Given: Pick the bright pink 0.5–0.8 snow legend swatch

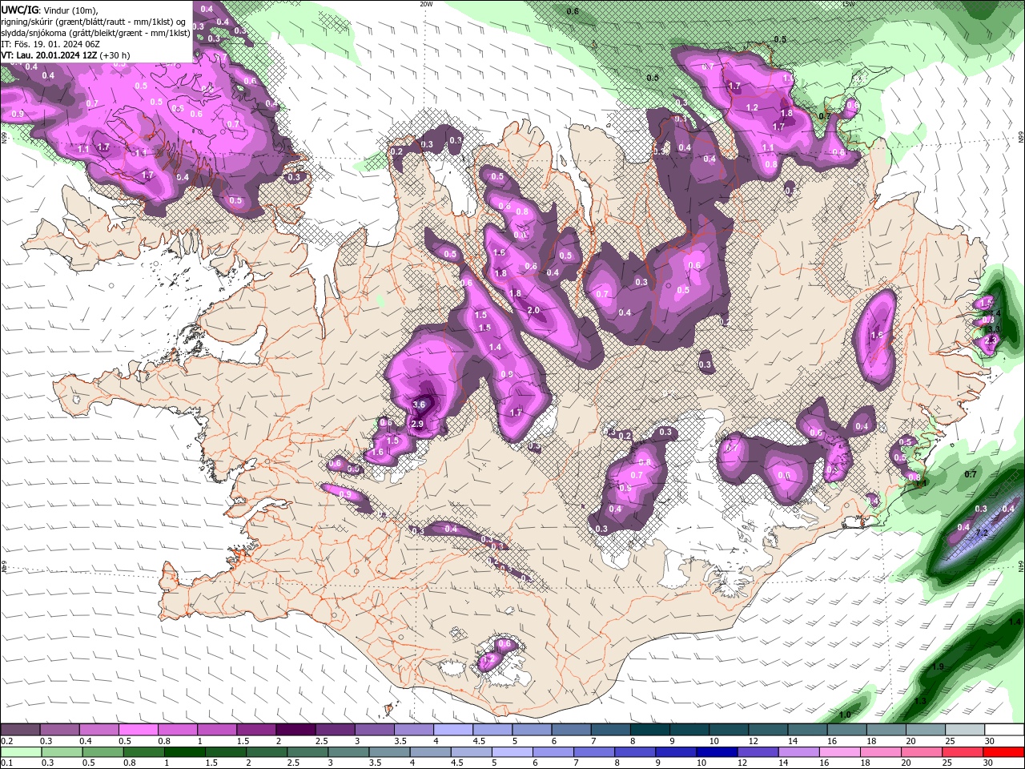Looking at the screenshot, I should 138,730.
